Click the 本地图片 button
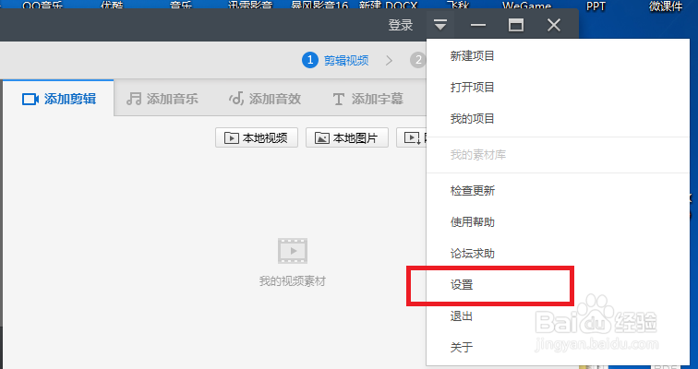This screenshot has width=698, height=369. tap(347, 137)
